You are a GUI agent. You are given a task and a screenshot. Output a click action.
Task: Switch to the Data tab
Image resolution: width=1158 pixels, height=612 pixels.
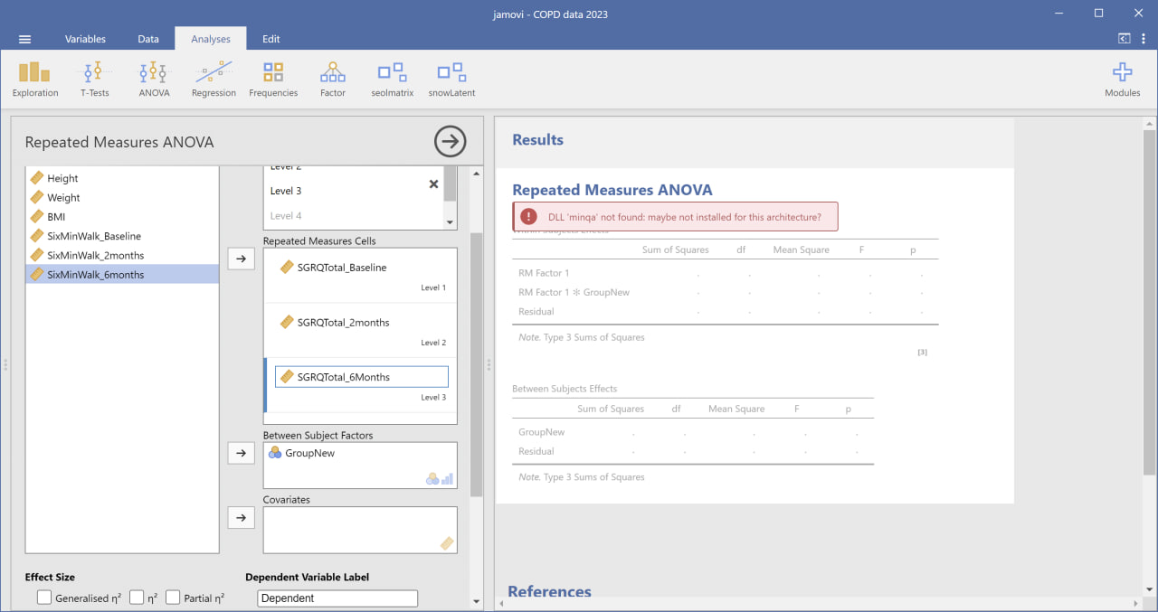coord(148,39)
